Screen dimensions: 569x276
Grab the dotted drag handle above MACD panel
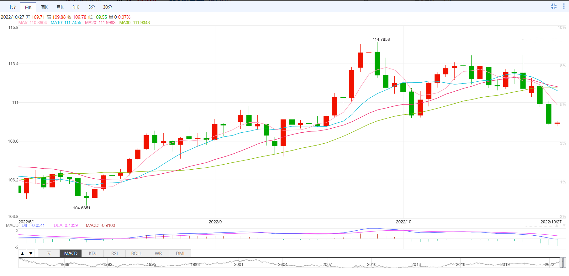(x=538, y=226)
